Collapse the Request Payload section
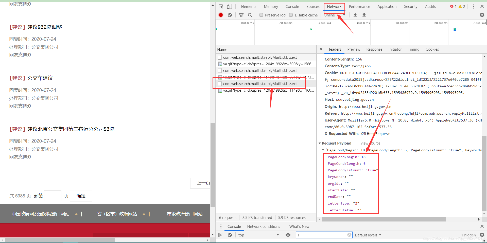Viewport: 487px width, 243px height. 320,143
